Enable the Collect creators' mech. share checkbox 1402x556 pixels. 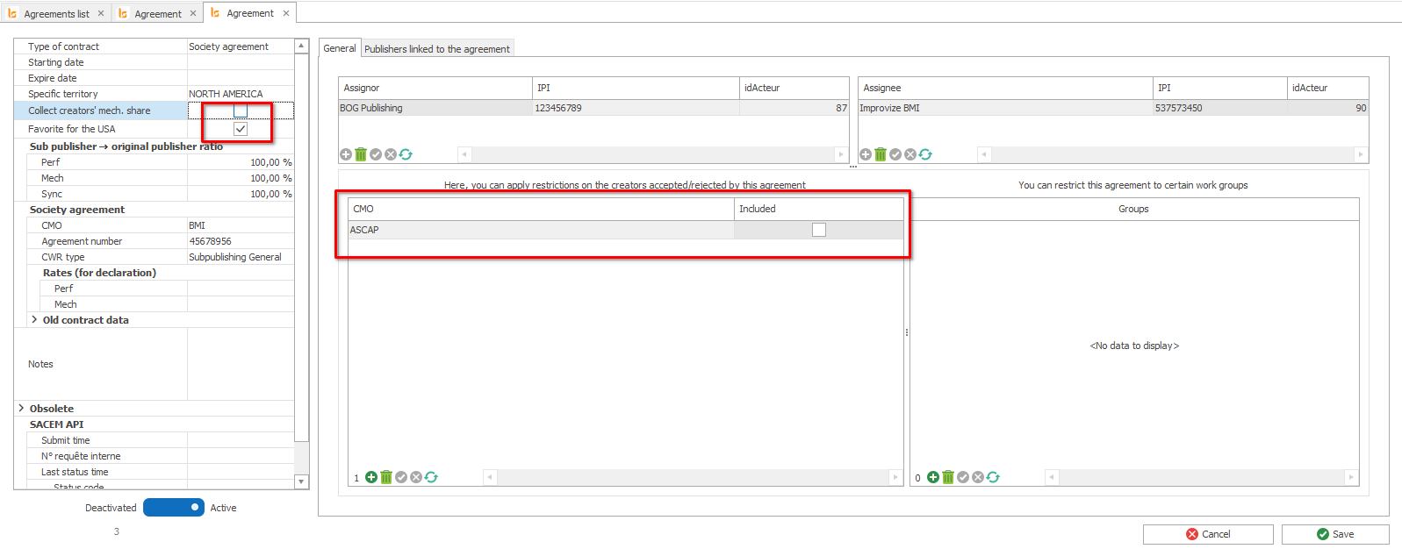(241, 110)
